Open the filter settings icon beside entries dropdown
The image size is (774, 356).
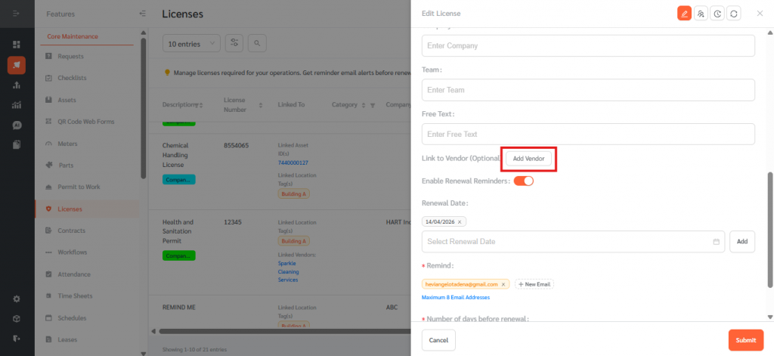[x=235, y=44]
